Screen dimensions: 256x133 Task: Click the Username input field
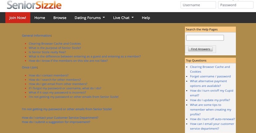coord(198,5)
